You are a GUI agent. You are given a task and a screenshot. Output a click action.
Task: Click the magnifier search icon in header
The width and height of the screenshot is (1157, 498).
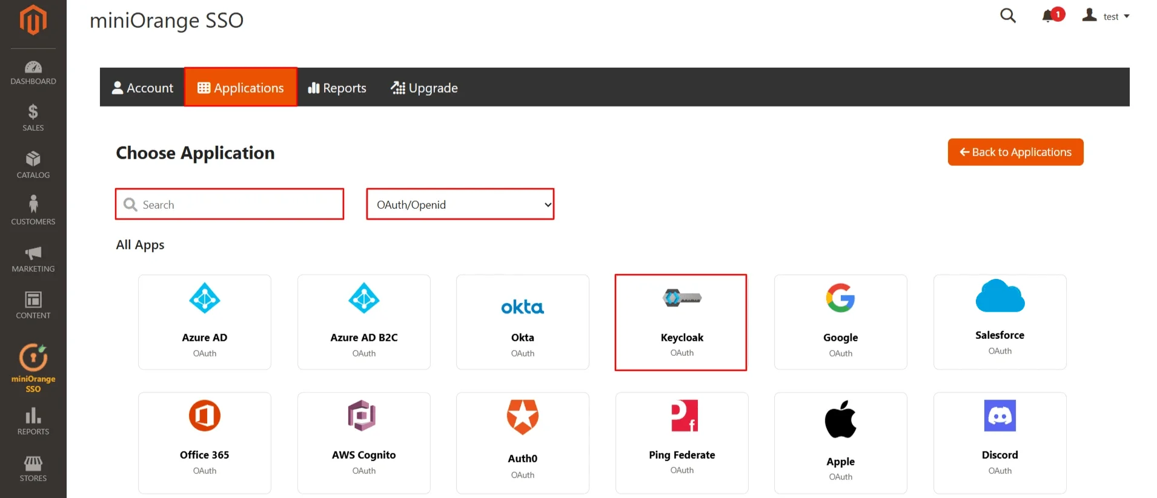click(1008, 16)
